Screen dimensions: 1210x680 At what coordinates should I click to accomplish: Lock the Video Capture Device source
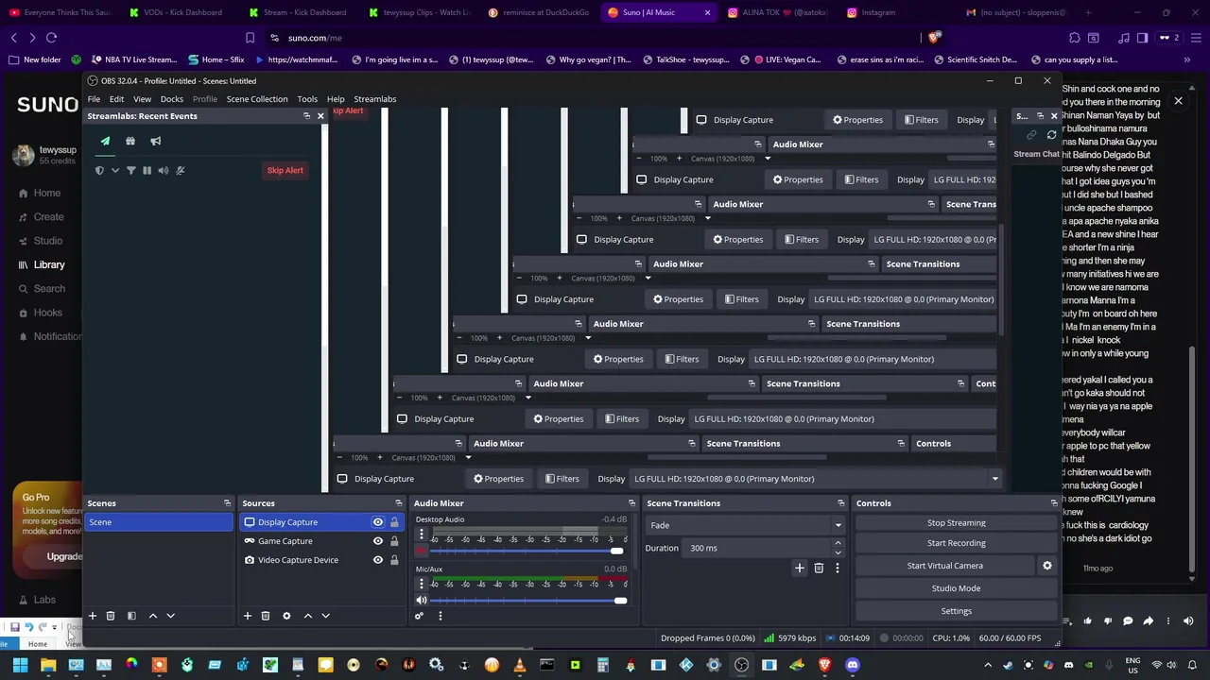[394, 560]
